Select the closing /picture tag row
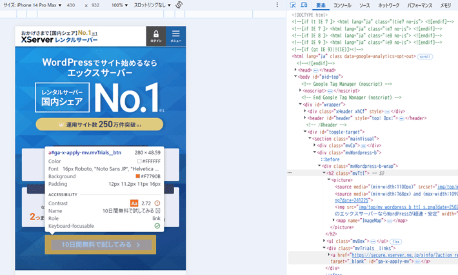 coord(342,227)
